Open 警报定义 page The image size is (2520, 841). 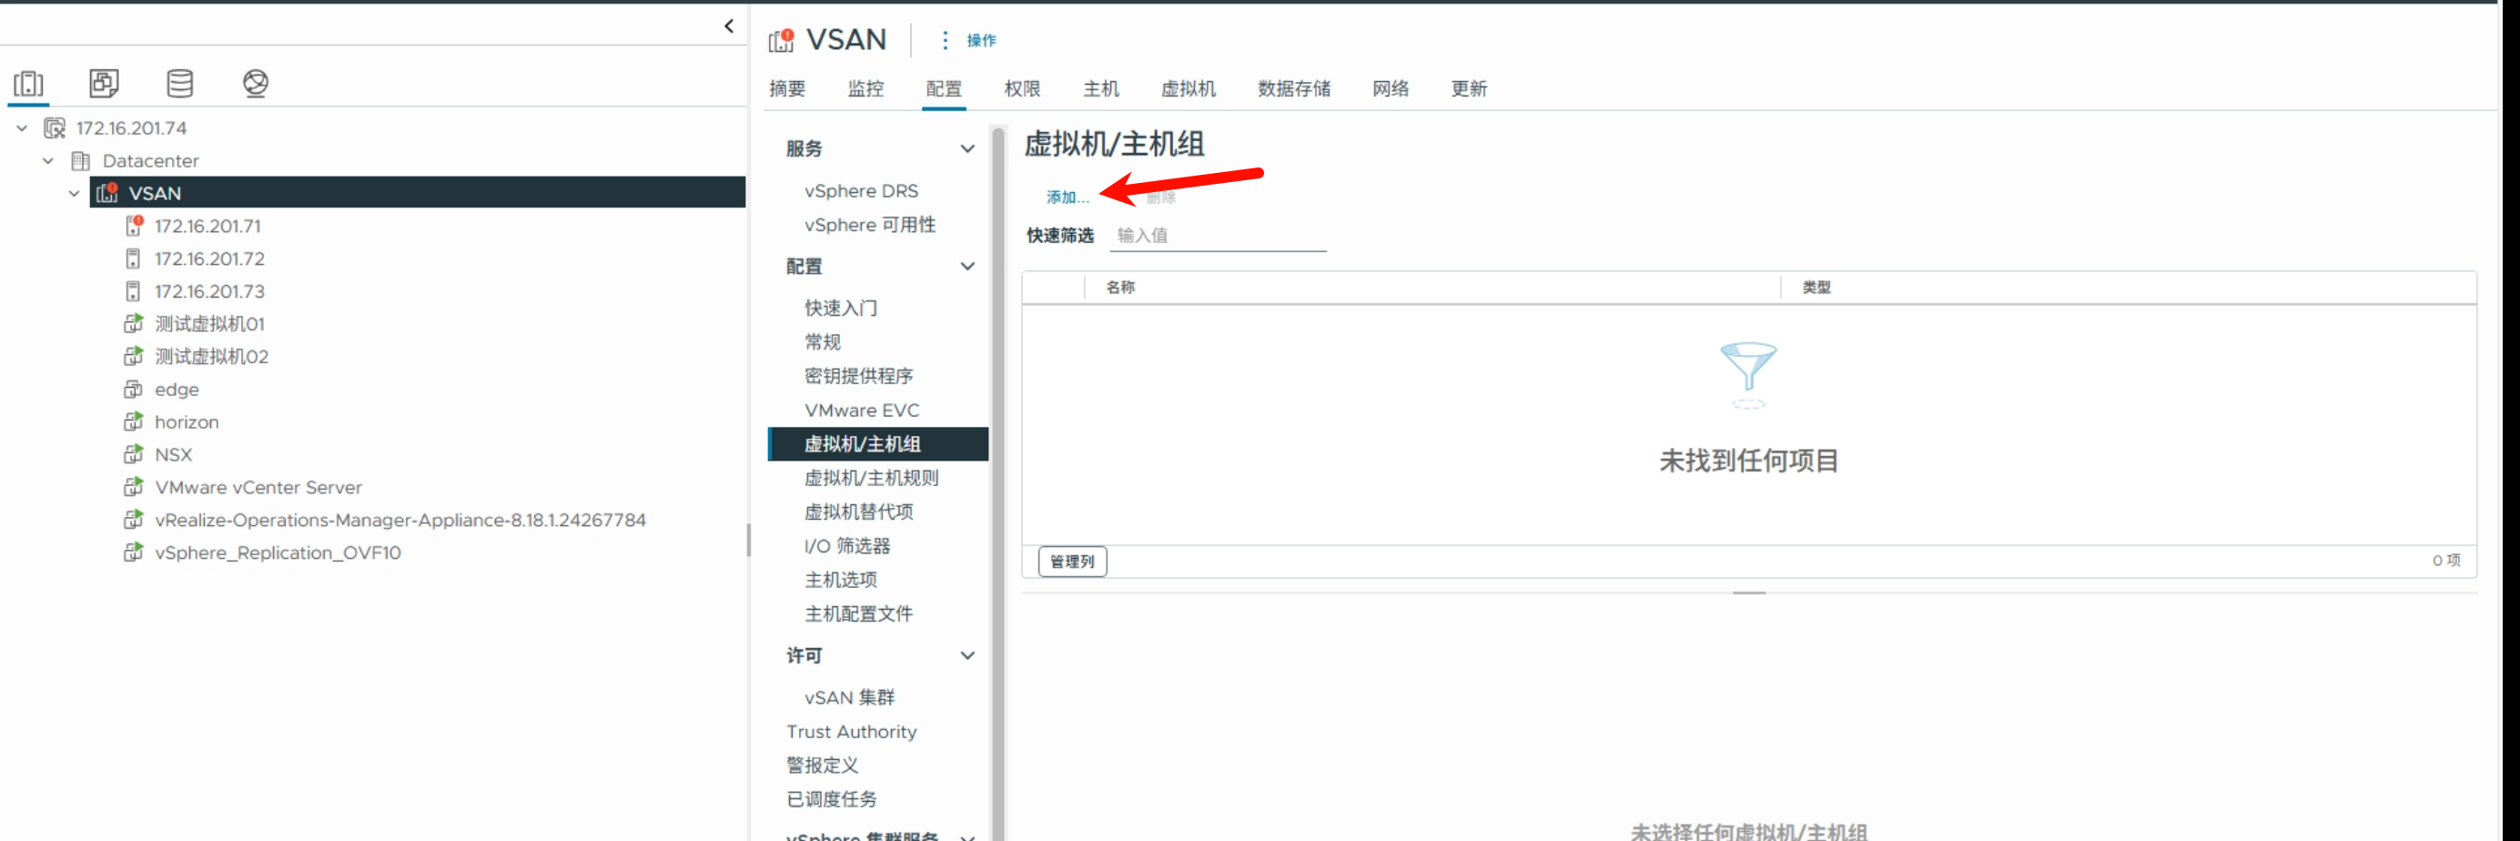click(822, 765)
